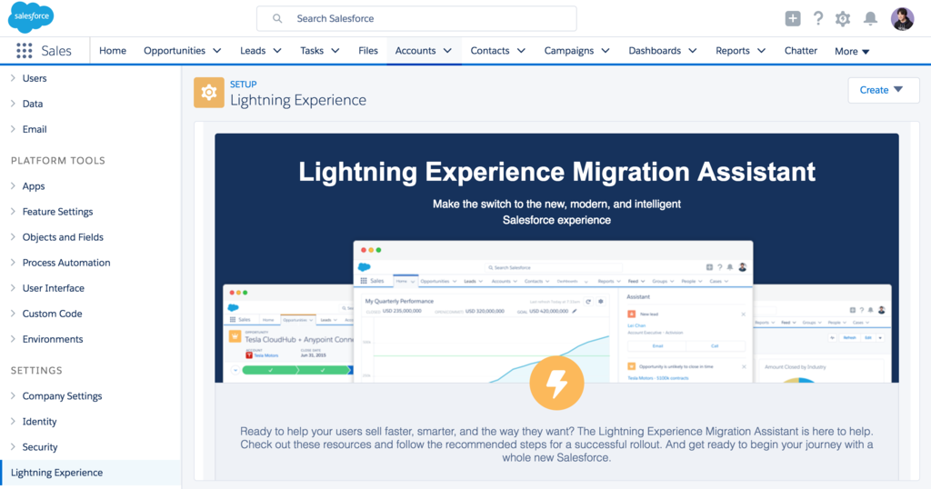The height and width of the screenshot is (489, 931).
Task: Click the global actions plus icon
Action: (x=793, y=18)
